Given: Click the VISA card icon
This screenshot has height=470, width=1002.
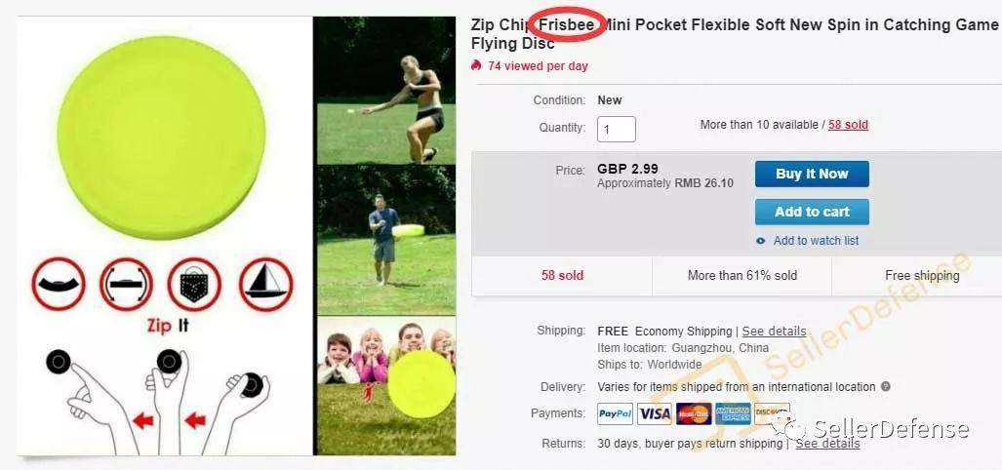Looking at the screenshot, I should pos(655,413).
